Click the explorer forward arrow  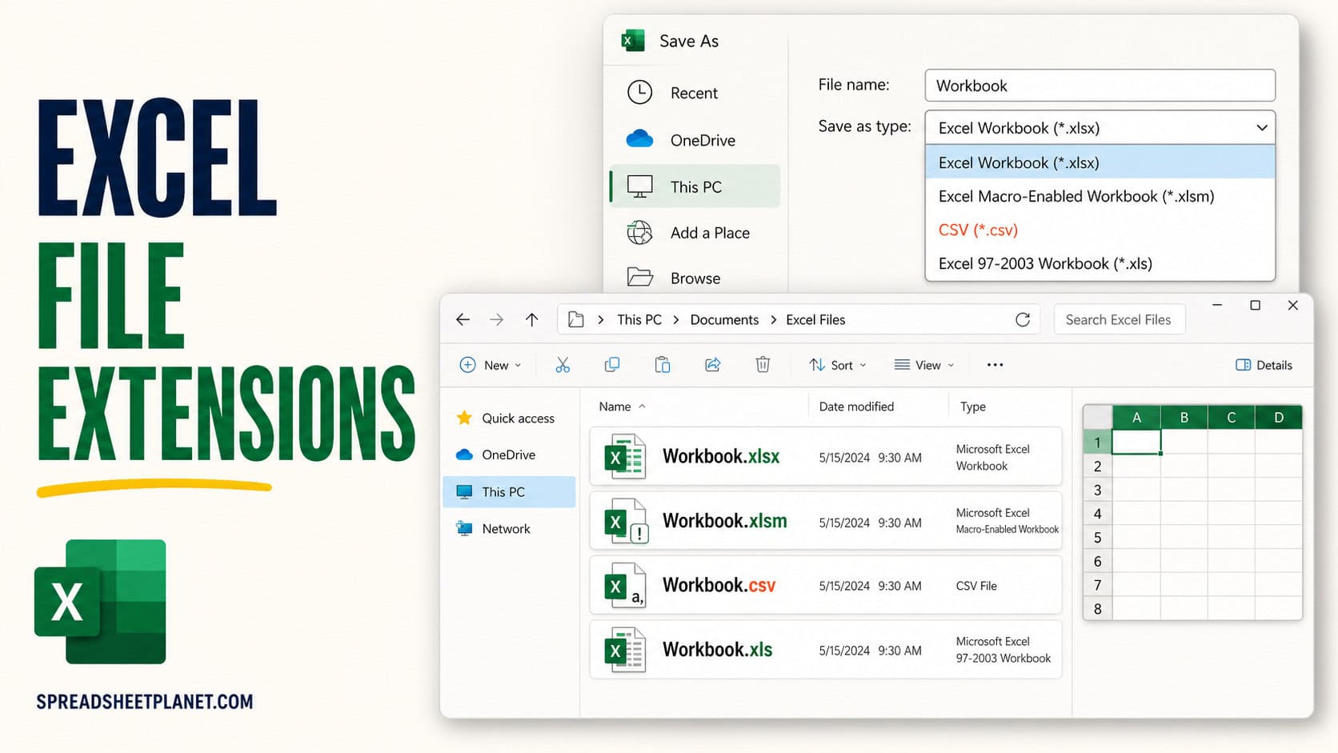click(497, 319)
